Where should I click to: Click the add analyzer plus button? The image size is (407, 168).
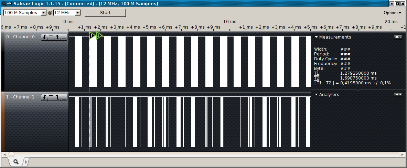tap(398, 95)
